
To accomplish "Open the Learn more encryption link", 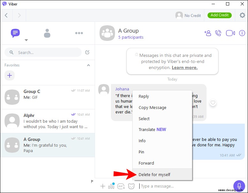I will click(185, 67).
